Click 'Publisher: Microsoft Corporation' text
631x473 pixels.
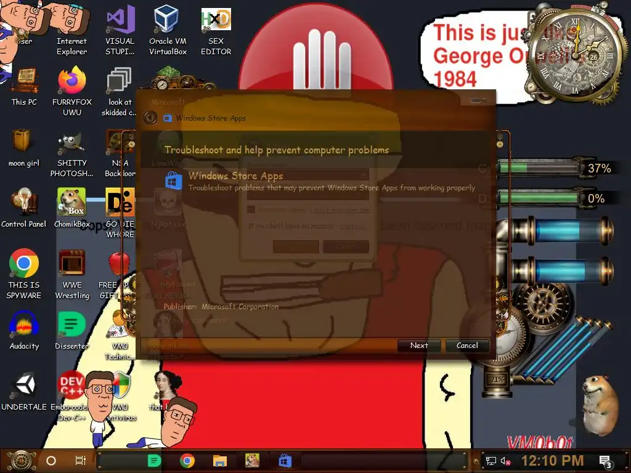point(221,307)
